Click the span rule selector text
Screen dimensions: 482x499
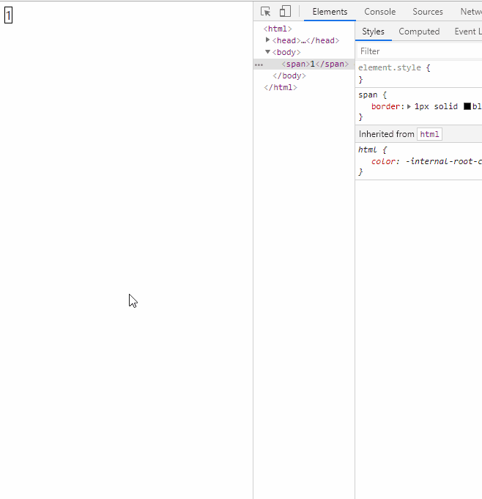click(368, 95)
